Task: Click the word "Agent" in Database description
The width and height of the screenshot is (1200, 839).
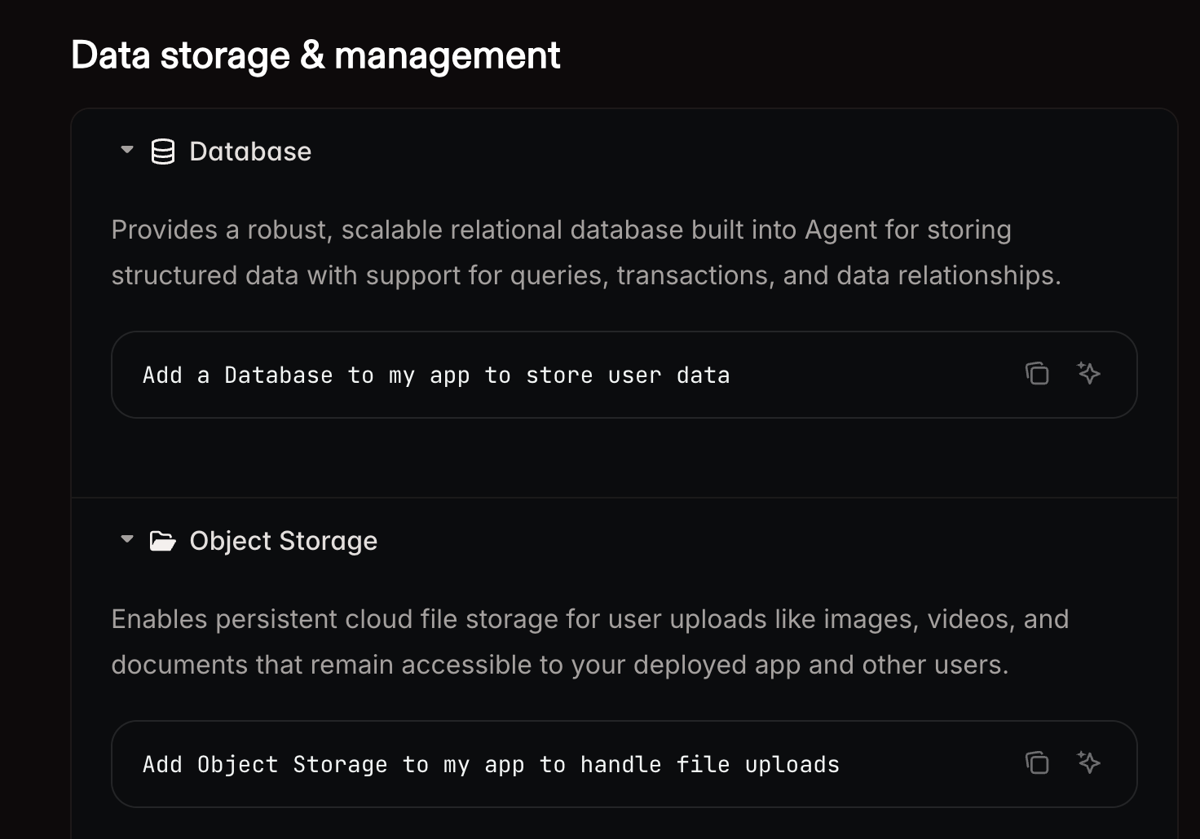Action: [x=840, y=230]
